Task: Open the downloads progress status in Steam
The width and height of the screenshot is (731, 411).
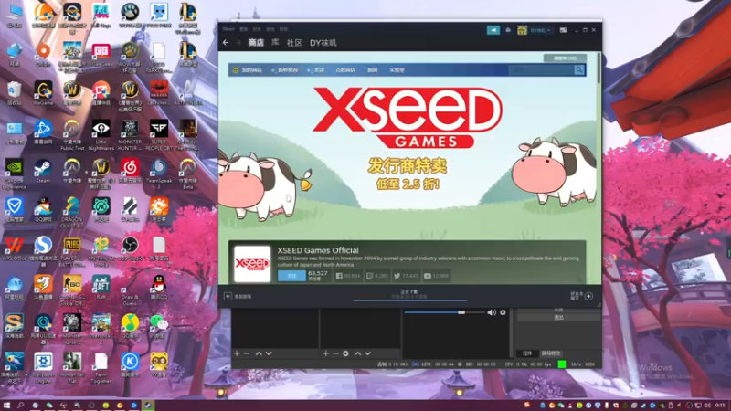Action: coord(409,294)
